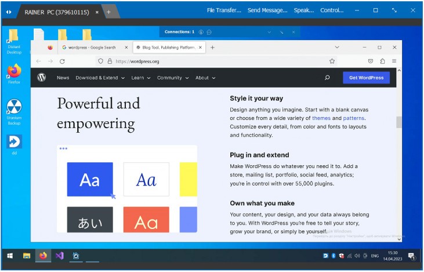The image size is (424, 272).
Task: Reload the page with the refresh icon
Action: (x=62, y=61)
